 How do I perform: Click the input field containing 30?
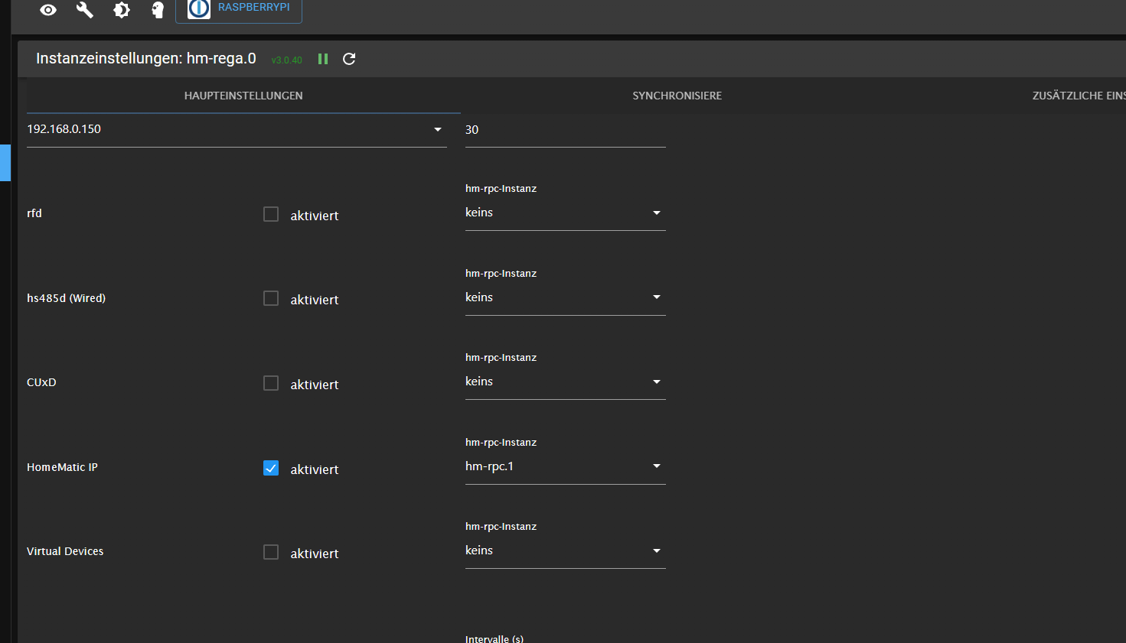(x=566, y=130)
